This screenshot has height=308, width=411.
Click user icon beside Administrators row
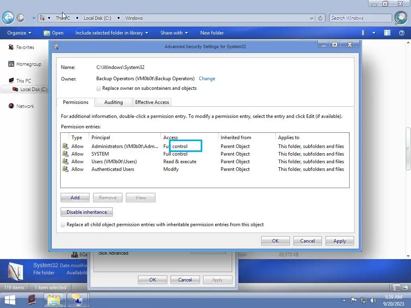(65, 146)
